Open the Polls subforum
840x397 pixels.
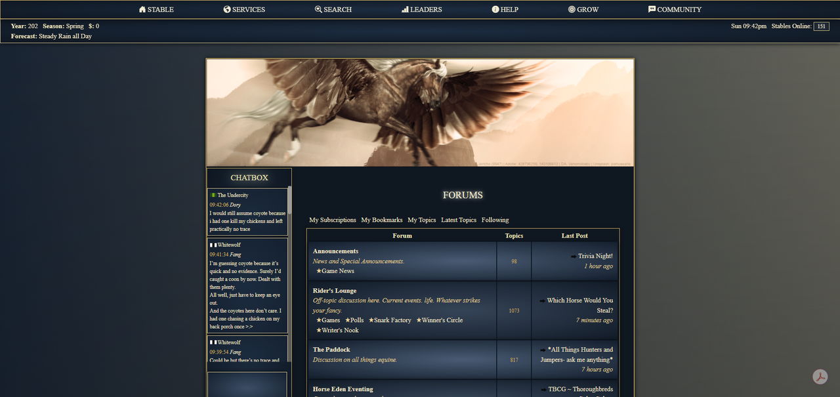[x=357, y=320]
